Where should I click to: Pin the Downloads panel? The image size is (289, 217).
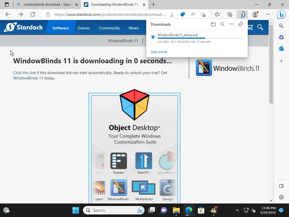click(240, 24)
